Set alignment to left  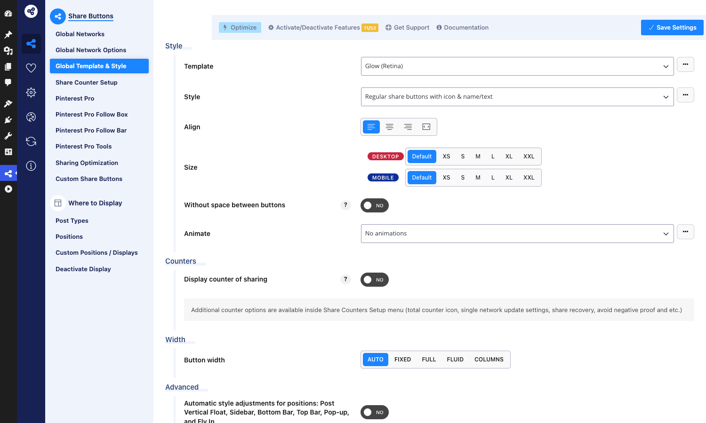(x=371, y=127)
